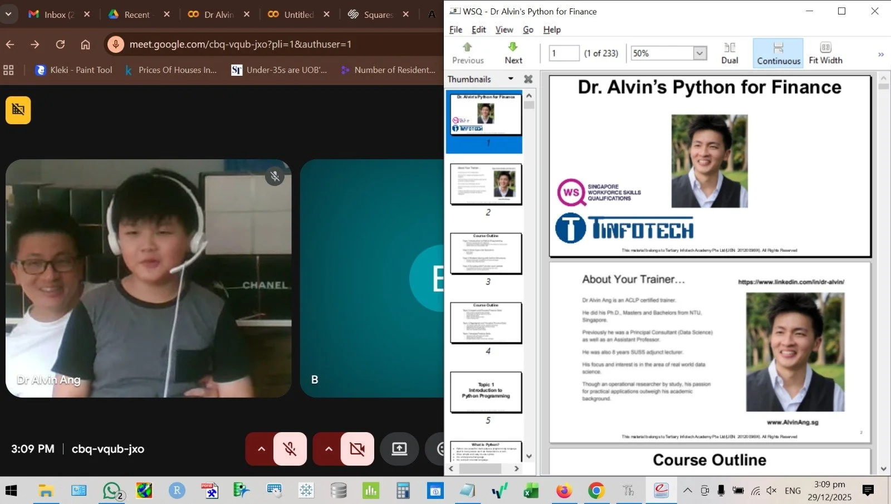Toggle Continuous scrolling mode
Image resolution: width=891 pixels, height=504 pixels.
pyautogui.click(x=778, y=53)
